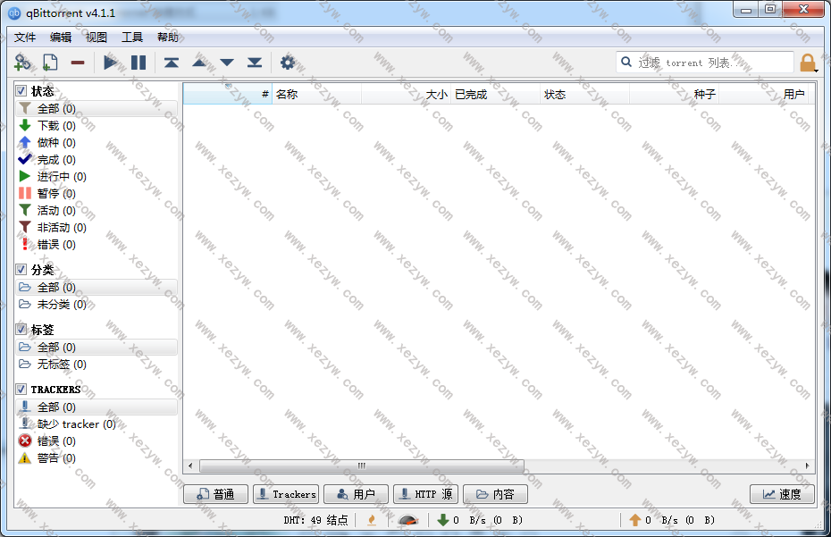Open options with the gear icon
831x537 pixels.
point(287,63)
